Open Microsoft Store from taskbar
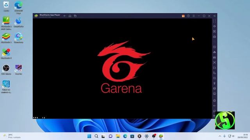 (x=132, y=136)
